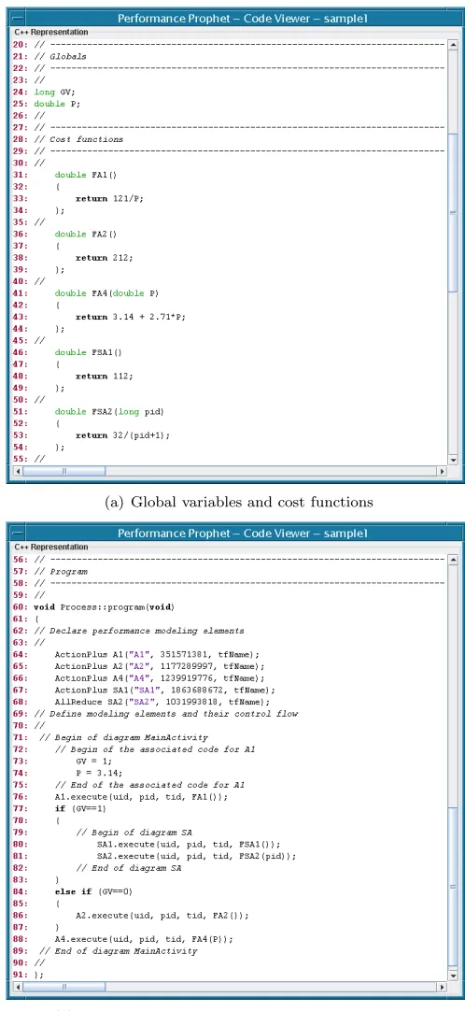Click the '// Program' comment on line 57
This screenshot has width=465, height=1011.
[60, 571]
